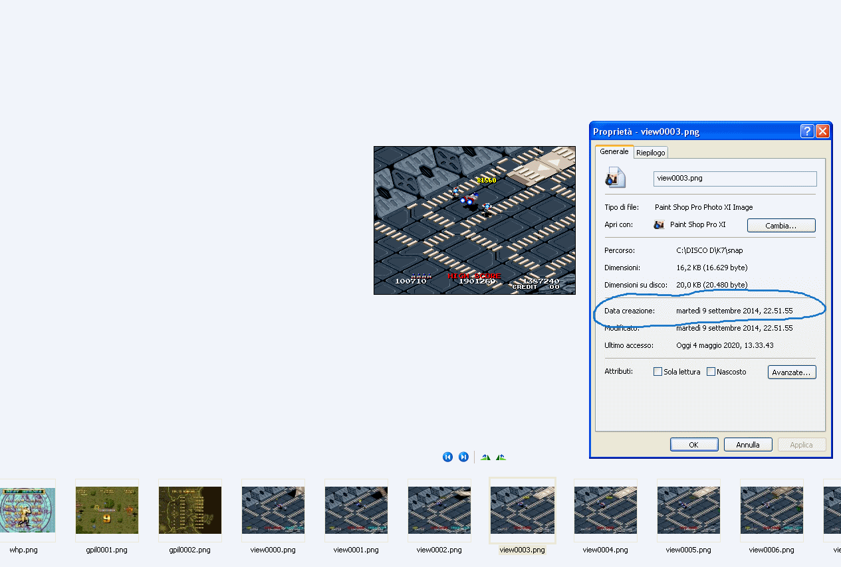841x567 pixels.
Task: Select the view0004.png thumbnail
Action: (x=606, y=511)
